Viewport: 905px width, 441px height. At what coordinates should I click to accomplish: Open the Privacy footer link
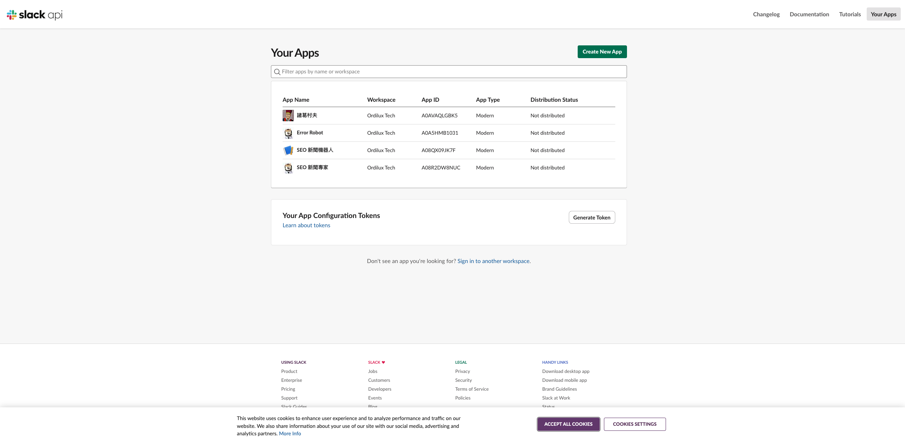462,372
